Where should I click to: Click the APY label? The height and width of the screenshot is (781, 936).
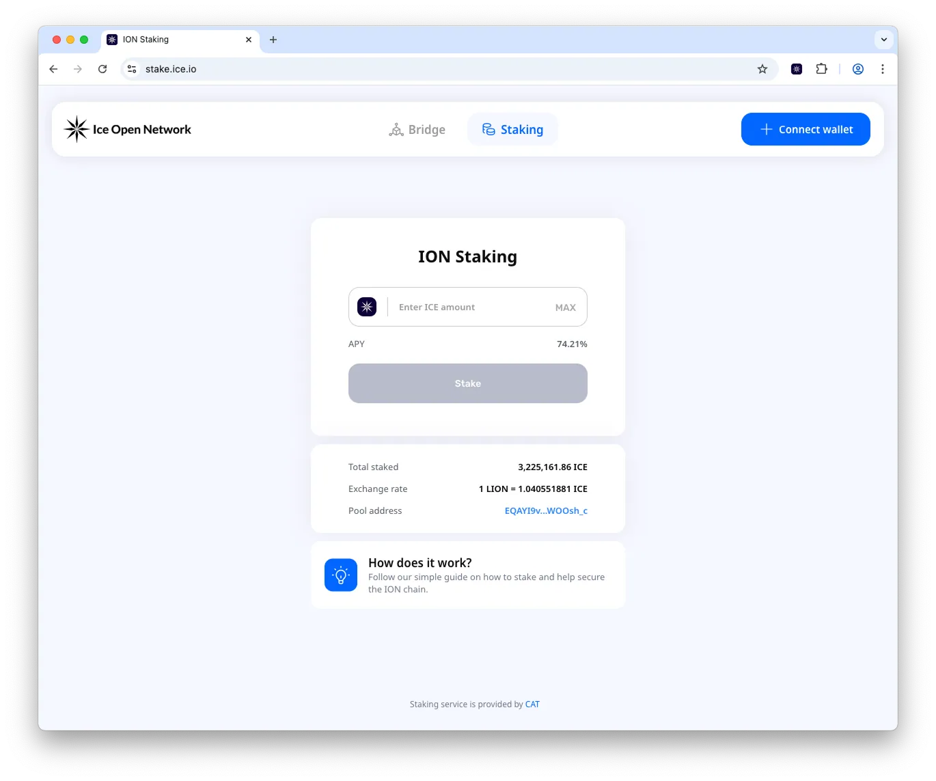pos(357,344)
